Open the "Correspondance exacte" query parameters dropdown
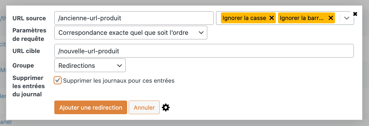This screenshot has height=126, width=369. pyautogui.click(x=130, y=33)
